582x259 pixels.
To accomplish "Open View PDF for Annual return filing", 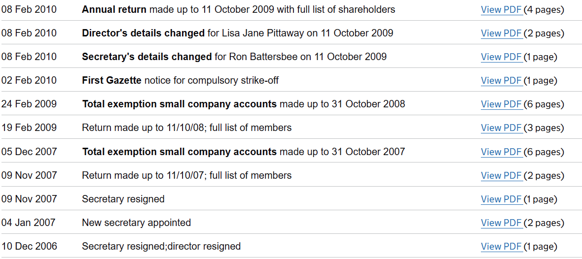I will point(502,10).
